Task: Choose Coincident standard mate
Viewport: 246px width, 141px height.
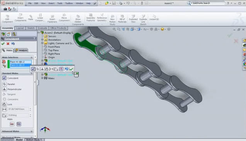Action: click(x=10, y=78)
